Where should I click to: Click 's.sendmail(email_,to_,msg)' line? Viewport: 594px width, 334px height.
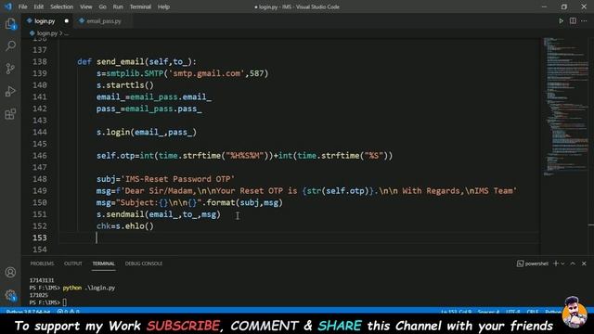click(159, 214)
